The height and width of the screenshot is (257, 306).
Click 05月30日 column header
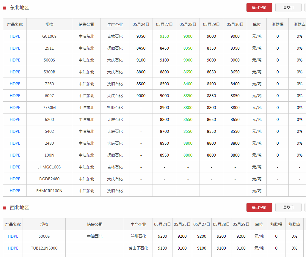(x=235, y=24)
